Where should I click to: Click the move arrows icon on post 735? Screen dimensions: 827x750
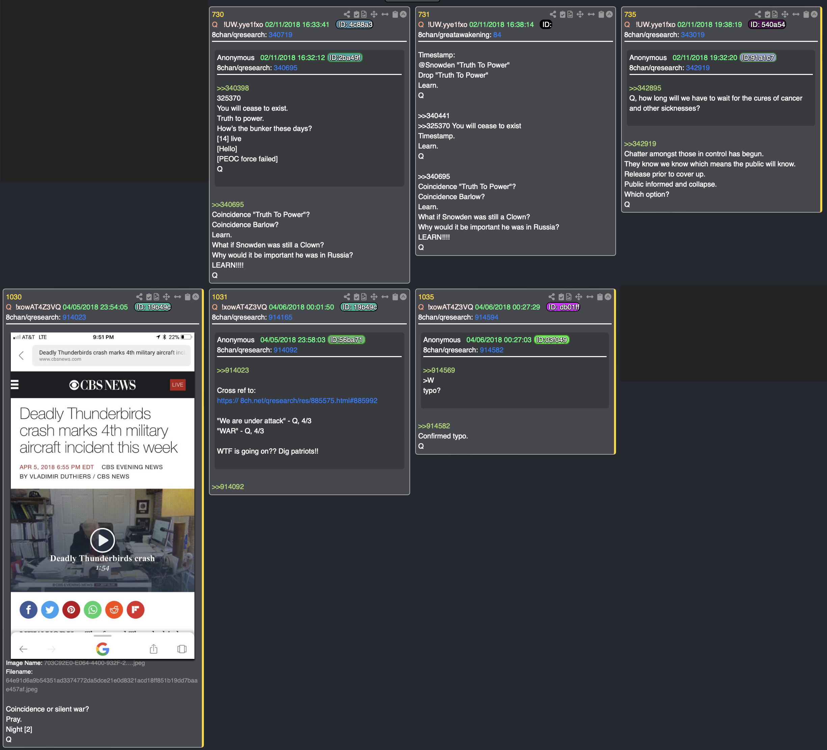tap(785, 15)
